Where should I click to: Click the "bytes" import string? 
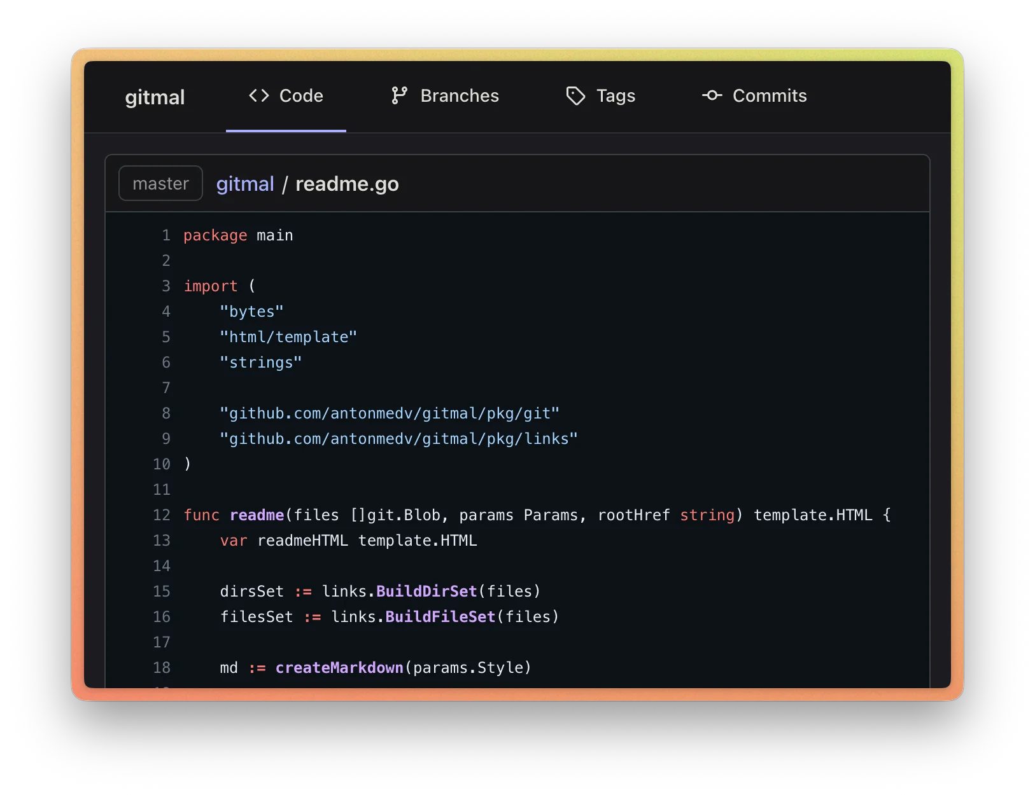pos(251,312)
